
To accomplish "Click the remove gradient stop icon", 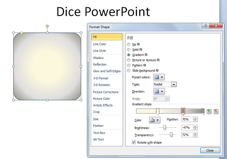I will 216,111.
